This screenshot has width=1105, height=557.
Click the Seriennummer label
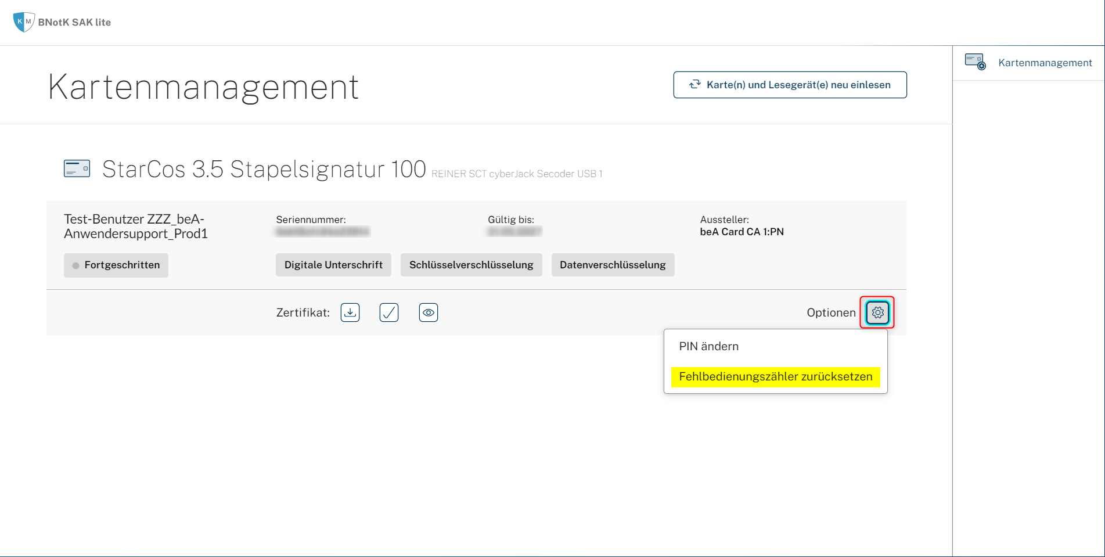tap(311, 220)
